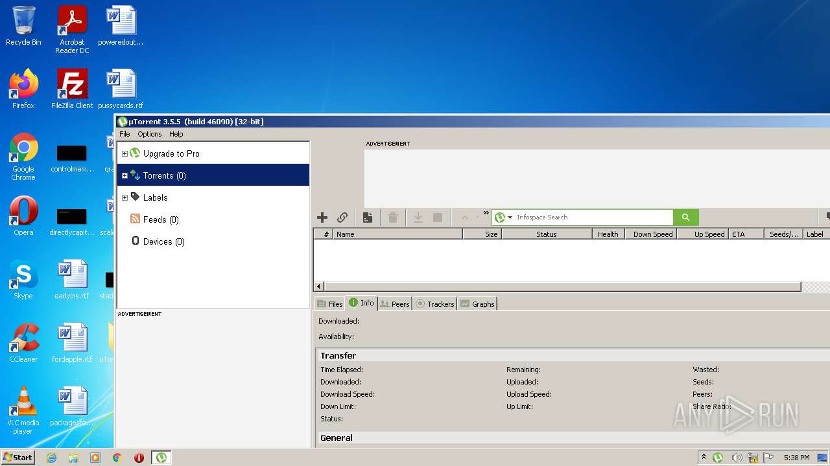
Task: Click the volume speaker tray icon
Action: [x=737, y=458]
